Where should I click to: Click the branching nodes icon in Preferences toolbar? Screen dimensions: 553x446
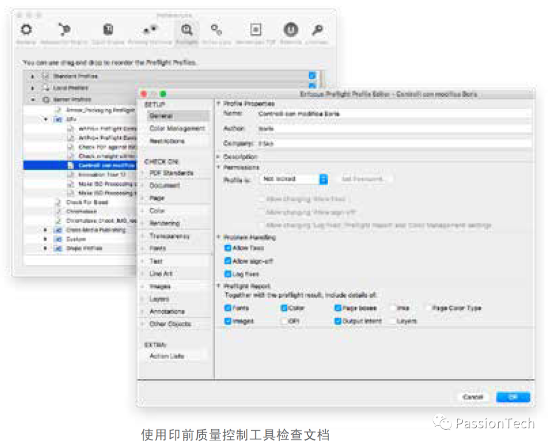point(64,30)
